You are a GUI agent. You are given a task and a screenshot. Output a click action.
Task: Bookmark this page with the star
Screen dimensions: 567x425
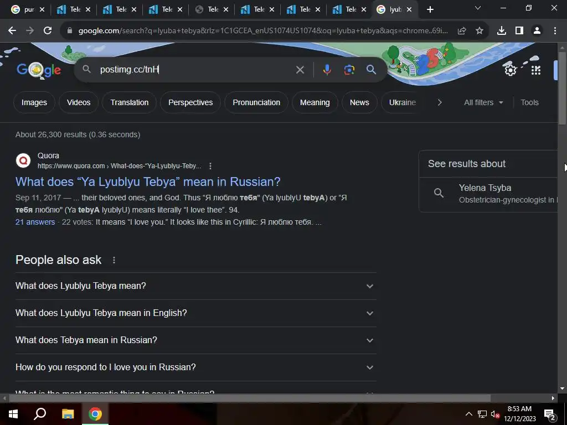coord(480,31)
